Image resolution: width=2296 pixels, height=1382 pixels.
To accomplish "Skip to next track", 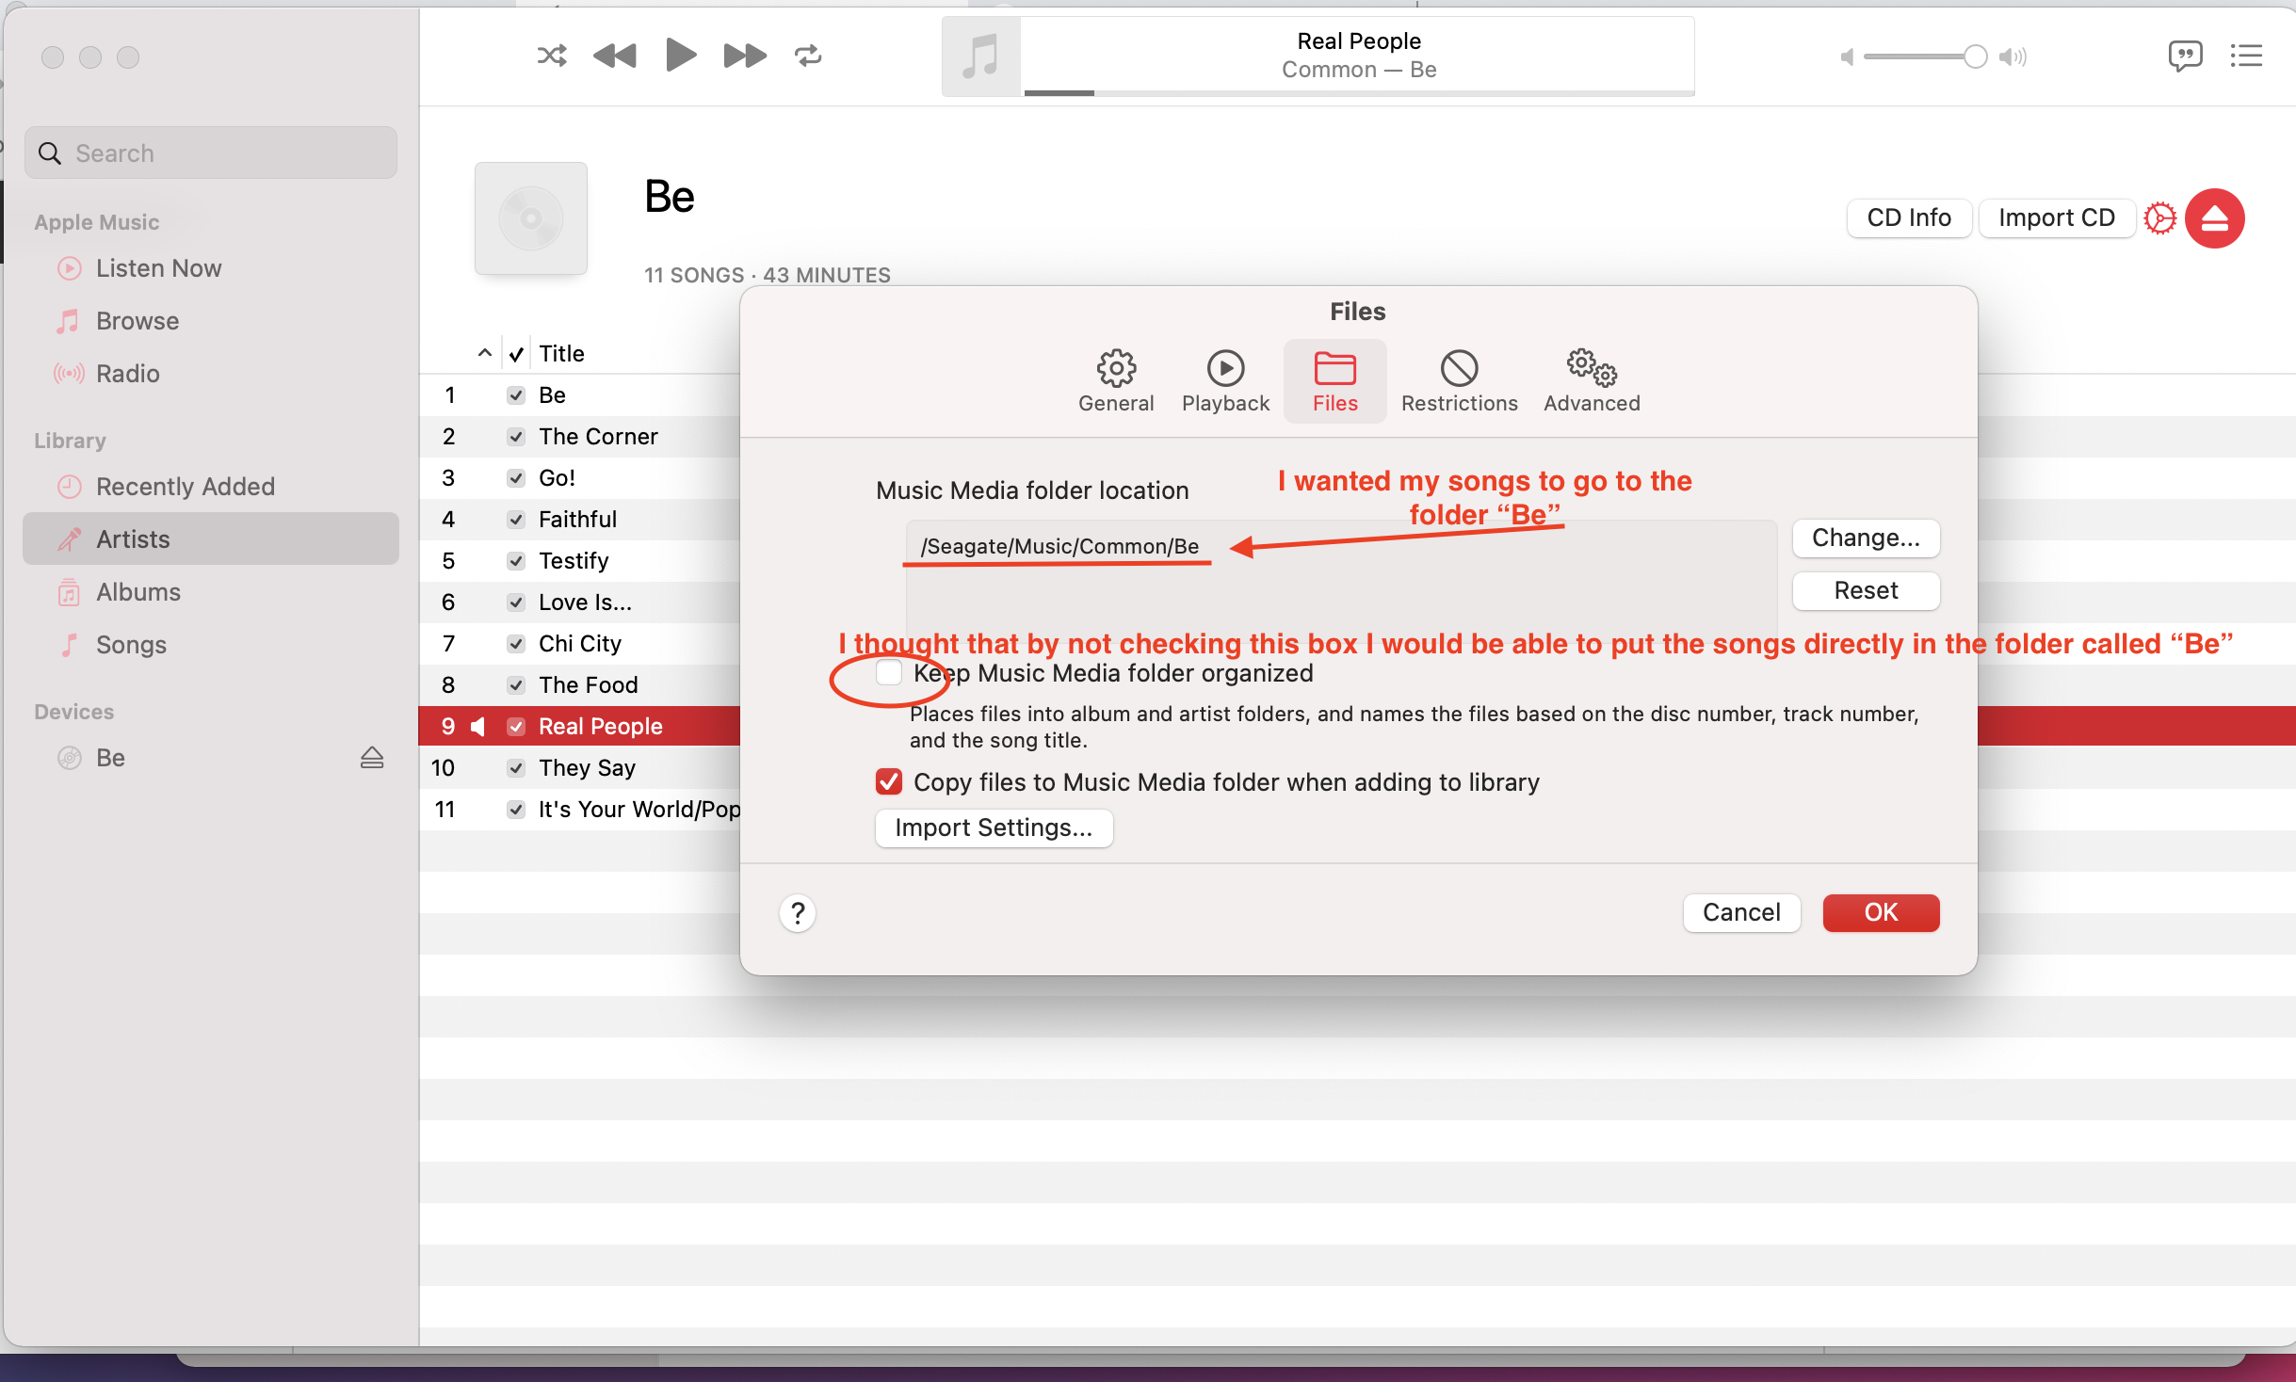I will click(x=744, y=56).
